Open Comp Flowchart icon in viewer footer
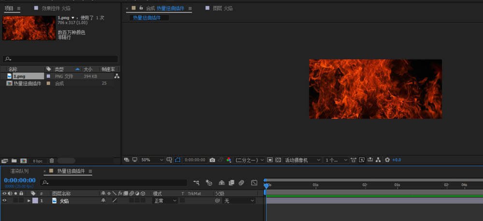The height and width of the screenshot is (221, 483). pyautogui.click(x=378, y=160)
